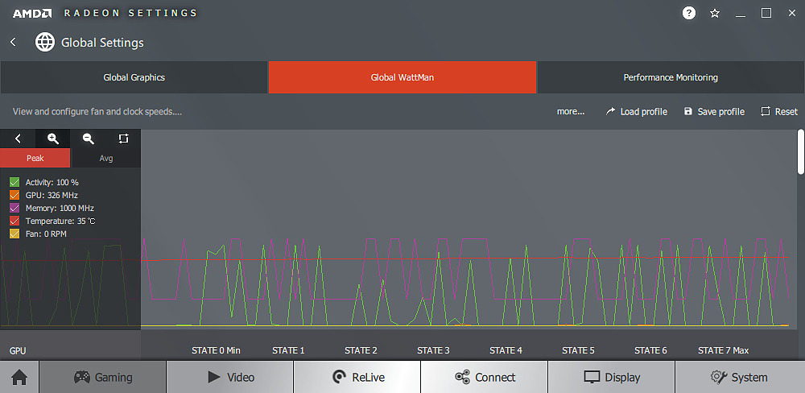Collapse the graph legend panel arrow
The height and width of the screenshot is (393, 805).
(x=18, y=139)
